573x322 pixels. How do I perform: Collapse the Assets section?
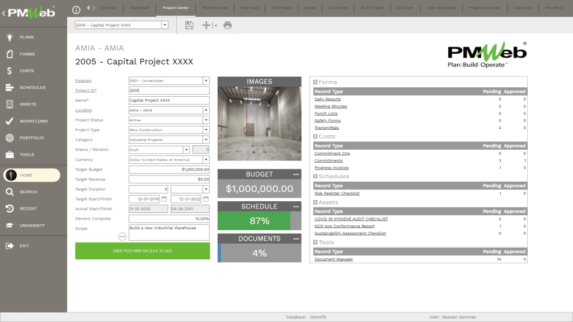coord(316,202)
